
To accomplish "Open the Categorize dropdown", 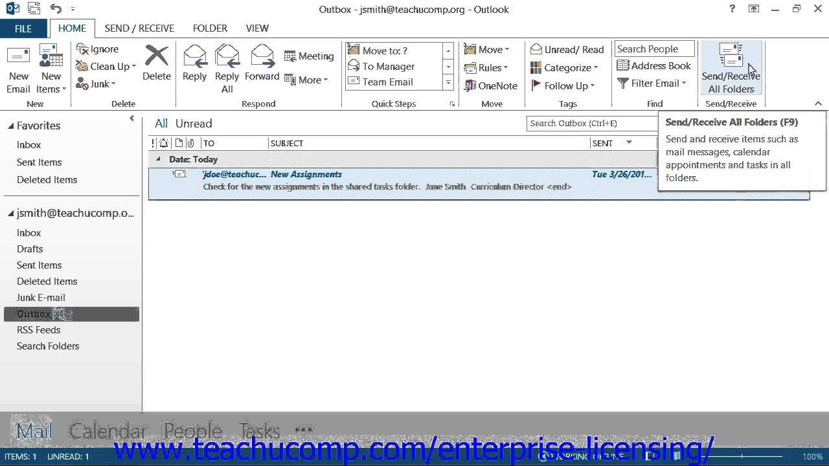I will click(564, 68).
